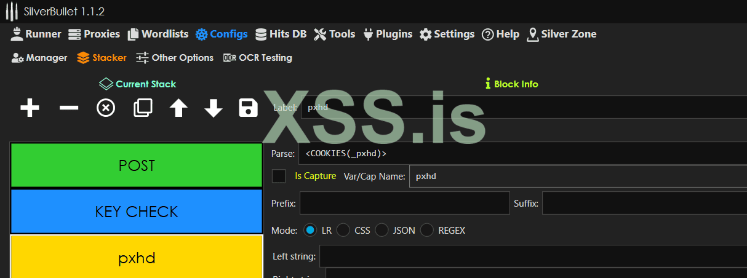
Task: Click the Label input field
Action: 524,108
